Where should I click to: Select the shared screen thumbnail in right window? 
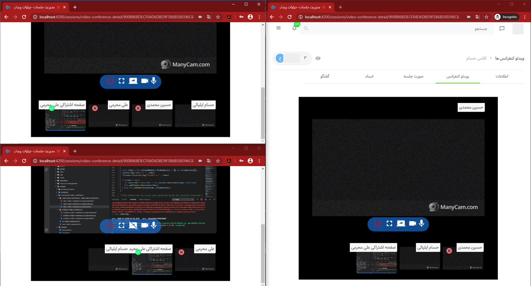point(376,262)
